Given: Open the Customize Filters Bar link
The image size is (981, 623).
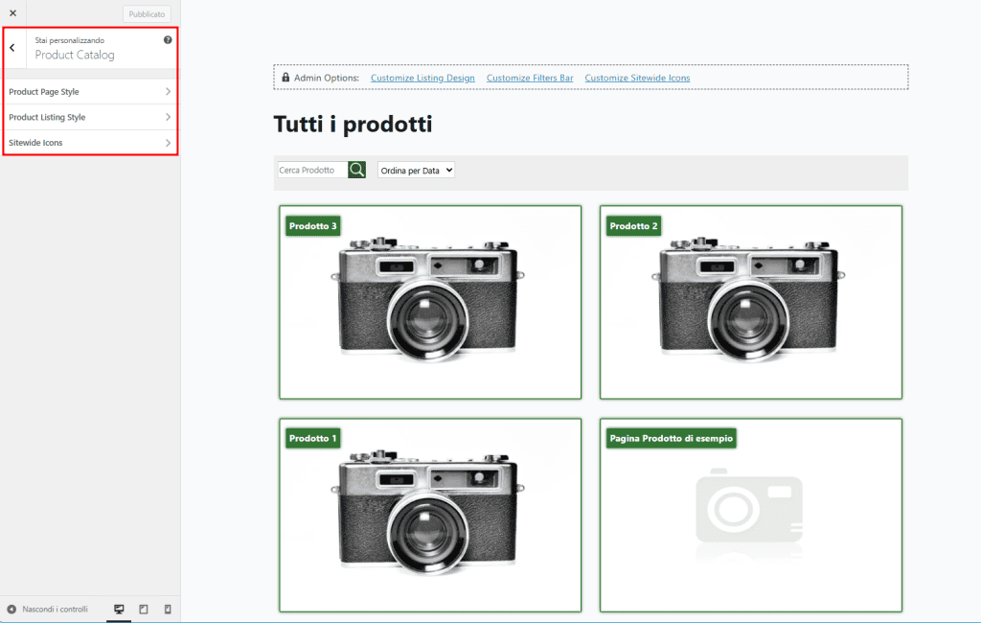Looking at the screenshot, I should pyautogui.click(x=530, y=78).
